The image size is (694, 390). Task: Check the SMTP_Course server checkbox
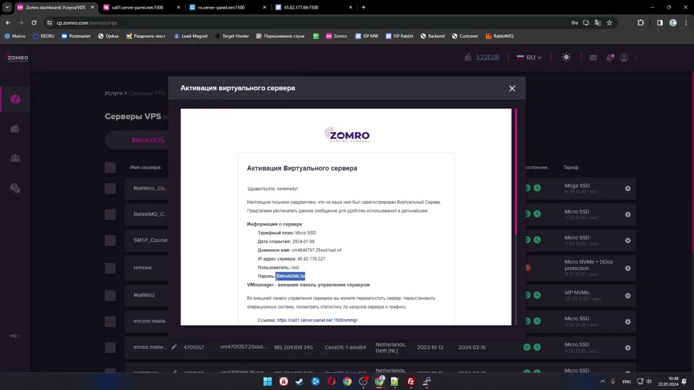(110, 240)
